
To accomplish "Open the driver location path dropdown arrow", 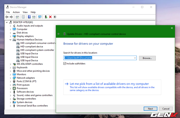I will (x=135, y=58).
